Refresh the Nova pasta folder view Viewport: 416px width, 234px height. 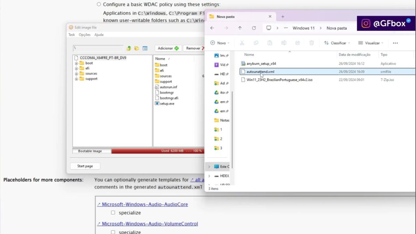pyautogui.click(x=254, y=28)
